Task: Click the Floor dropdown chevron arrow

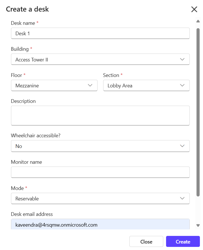Action: [90, 85]
